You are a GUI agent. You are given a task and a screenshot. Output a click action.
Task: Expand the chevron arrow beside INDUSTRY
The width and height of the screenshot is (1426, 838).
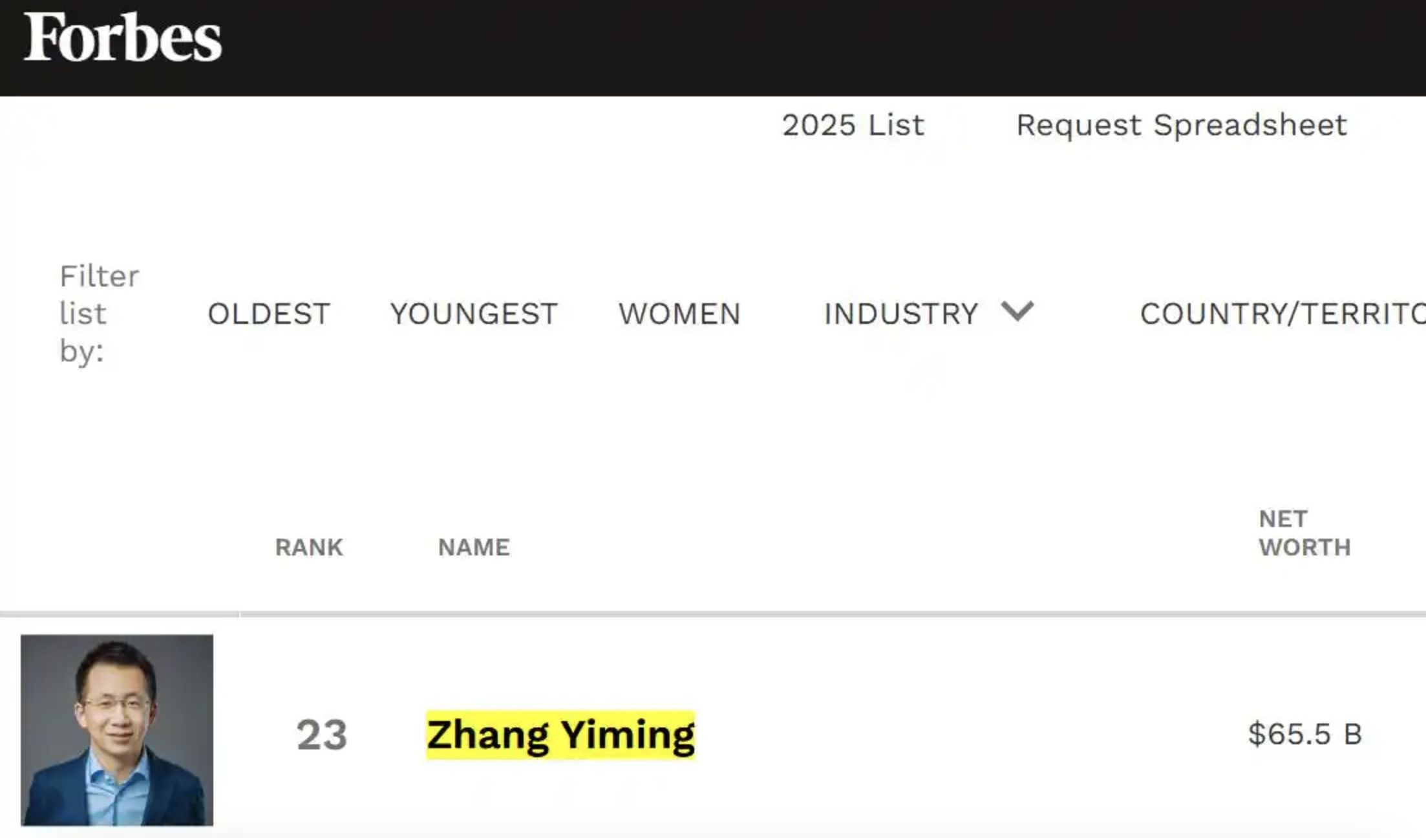click(1017, 311)
